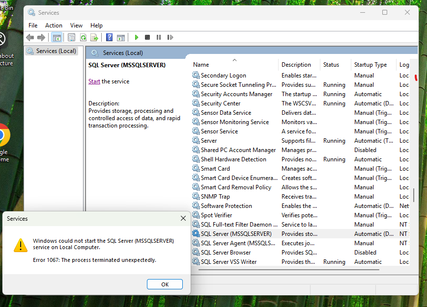Open Help using the blue question mark icon
Screen dimensions: 427x307
point(109,37)
